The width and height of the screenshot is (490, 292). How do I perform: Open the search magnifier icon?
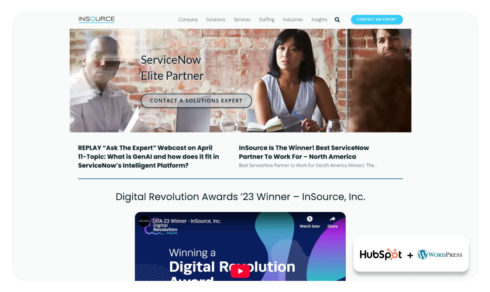pyautogui.click(x=337, y=19)
